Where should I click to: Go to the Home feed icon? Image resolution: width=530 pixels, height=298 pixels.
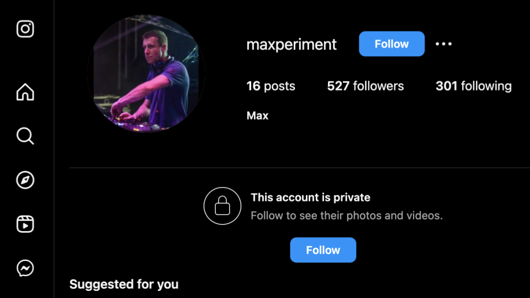(25, 92)
